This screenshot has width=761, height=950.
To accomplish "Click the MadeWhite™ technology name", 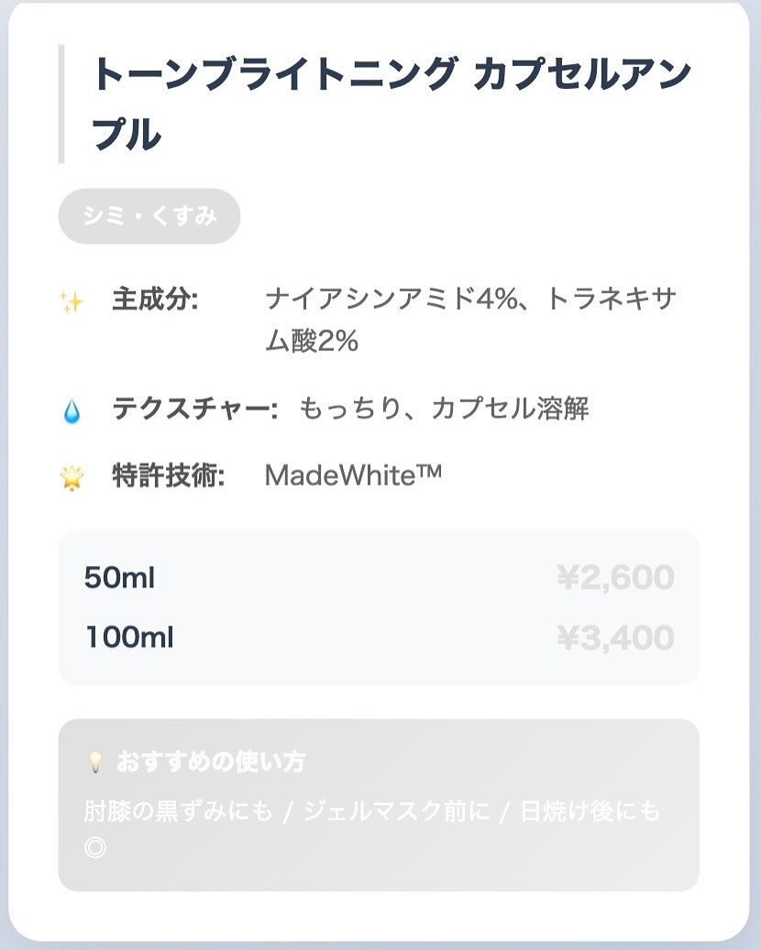I will pos(353,475).
